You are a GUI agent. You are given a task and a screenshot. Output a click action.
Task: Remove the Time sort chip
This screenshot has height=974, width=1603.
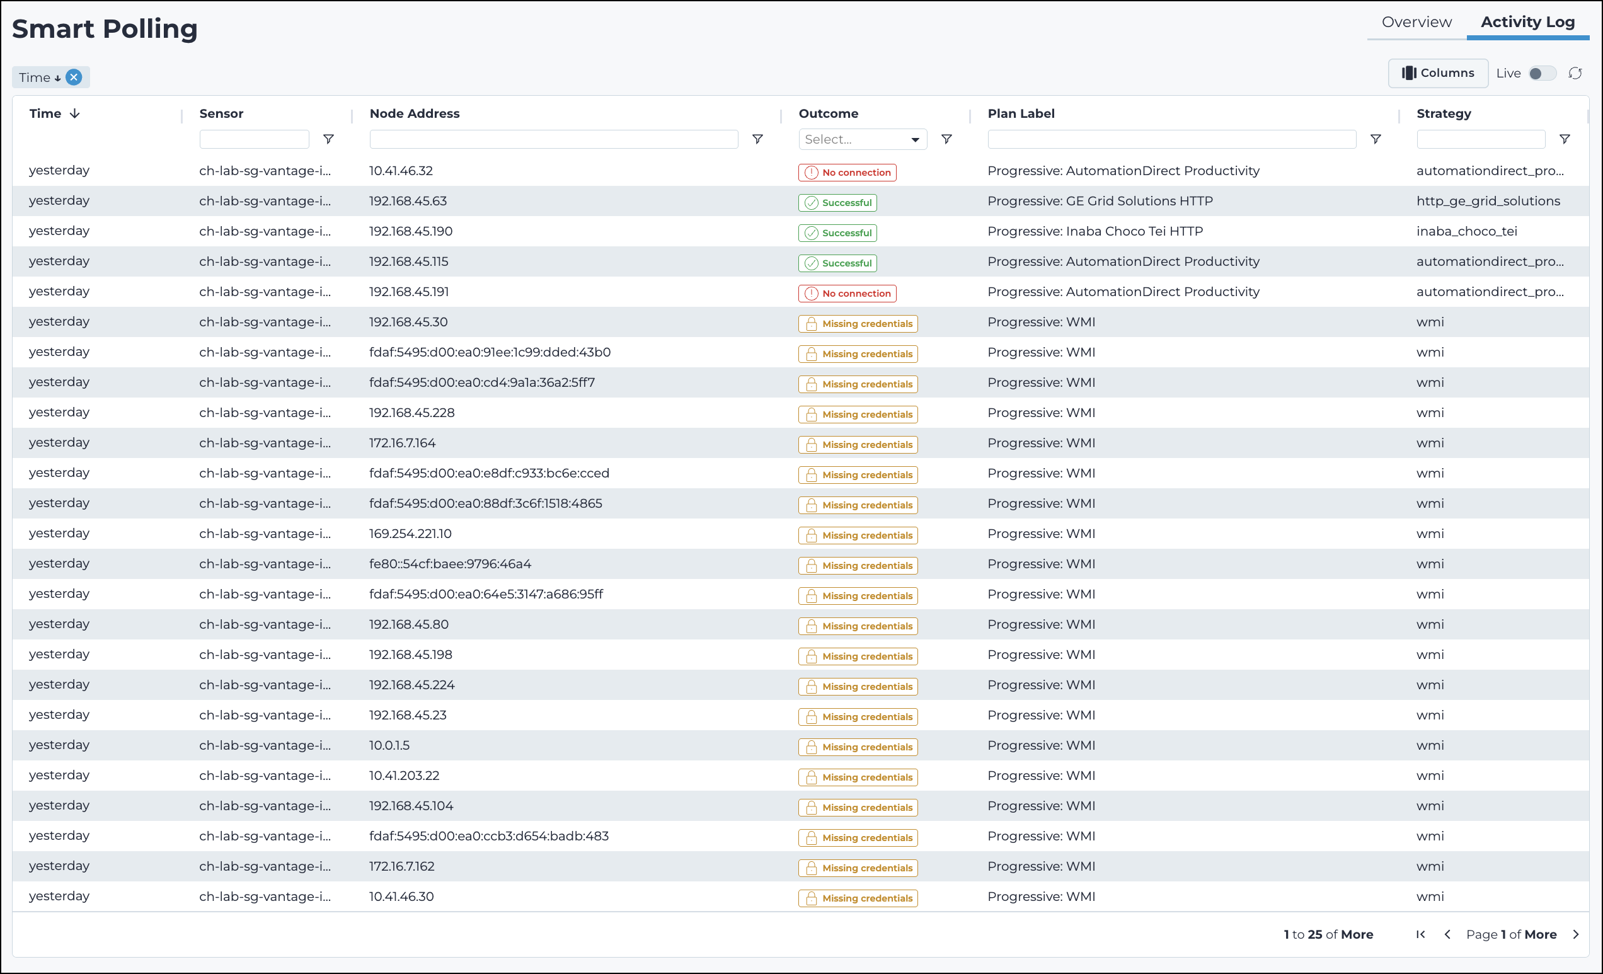click(74, 77)
